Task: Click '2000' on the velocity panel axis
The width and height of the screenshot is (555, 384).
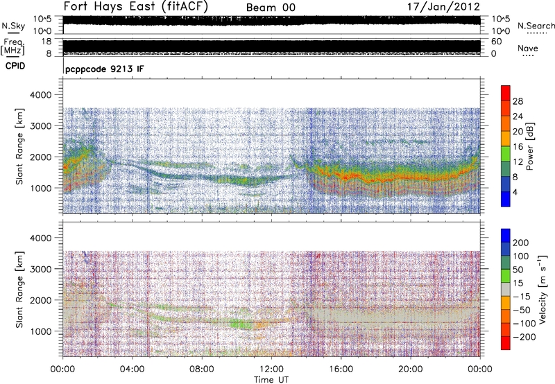Action: tap(40, 300)
